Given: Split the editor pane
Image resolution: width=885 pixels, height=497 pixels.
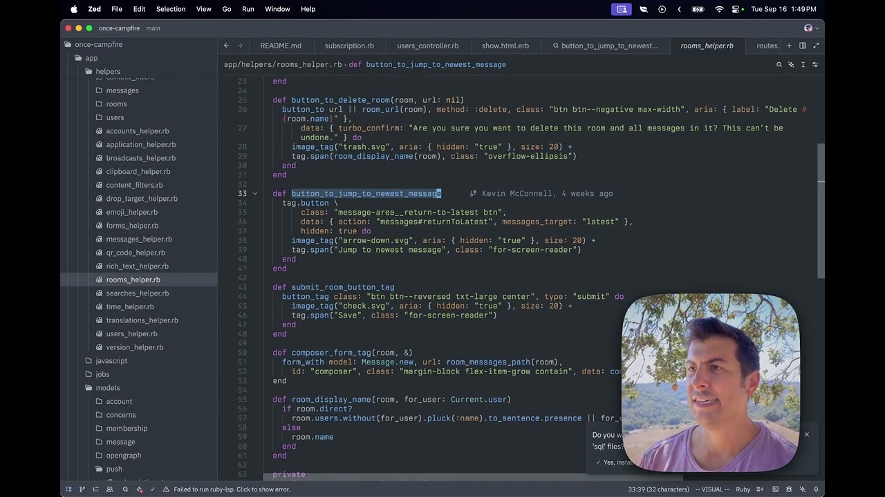Looking at the screenshot, I should tap(802, 46).
